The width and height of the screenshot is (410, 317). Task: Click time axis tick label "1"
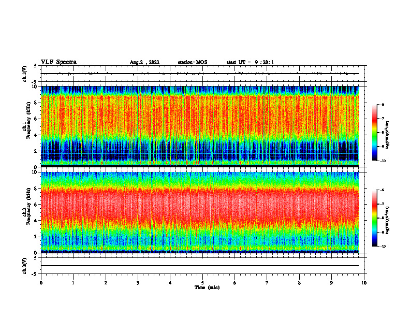tap(73, 283)
